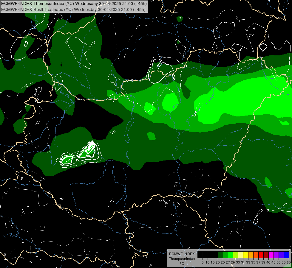The image size is (292, 268).
Task: Pick the pale yellow 30–31 legend swatch
Action: [241, 255]
